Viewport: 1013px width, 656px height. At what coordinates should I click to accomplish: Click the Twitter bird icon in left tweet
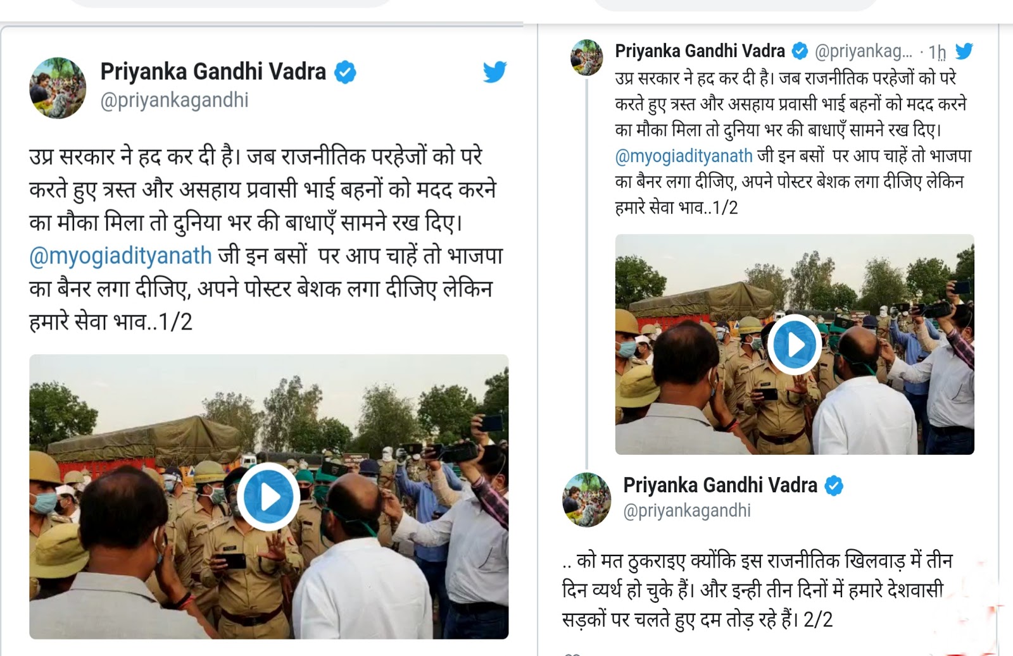(494, 72)
